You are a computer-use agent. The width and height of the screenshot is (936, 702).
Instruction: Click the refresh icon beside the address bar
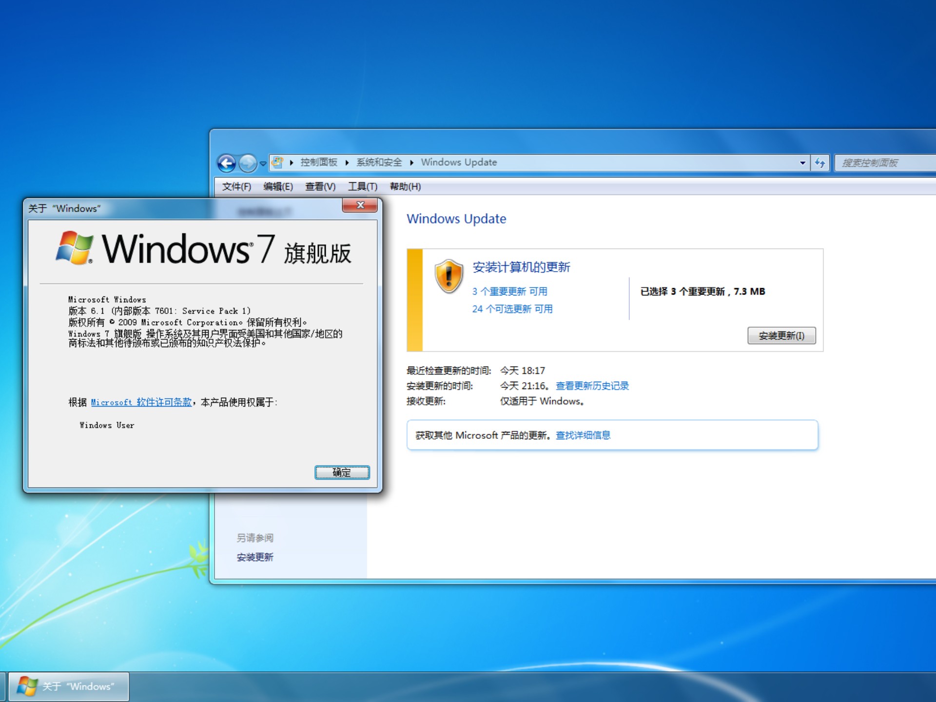(820, 163)
